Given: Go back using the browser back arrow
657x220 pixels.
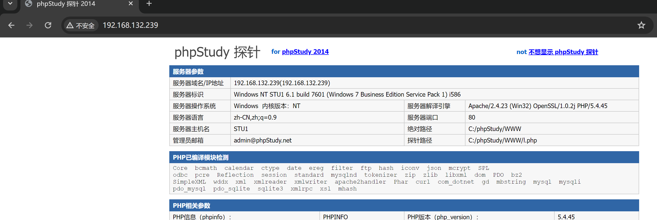Looking at the screenshot, I should coord(11,25).
